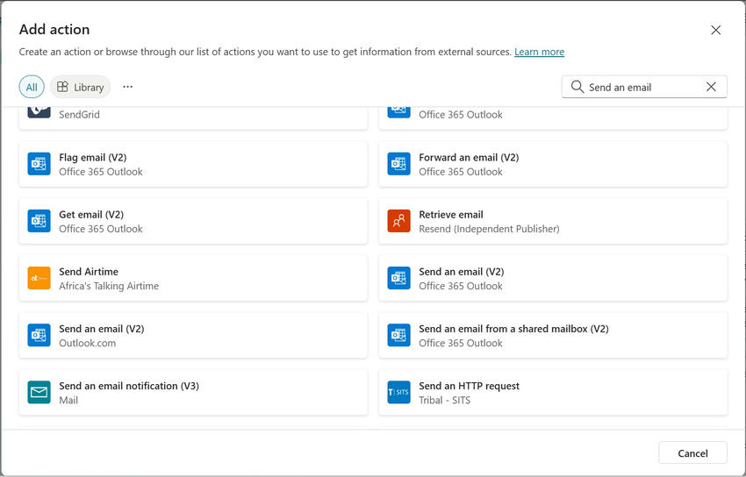Click the Tribal SITS connector icon
746x477 pixels.
pos(398,392)
